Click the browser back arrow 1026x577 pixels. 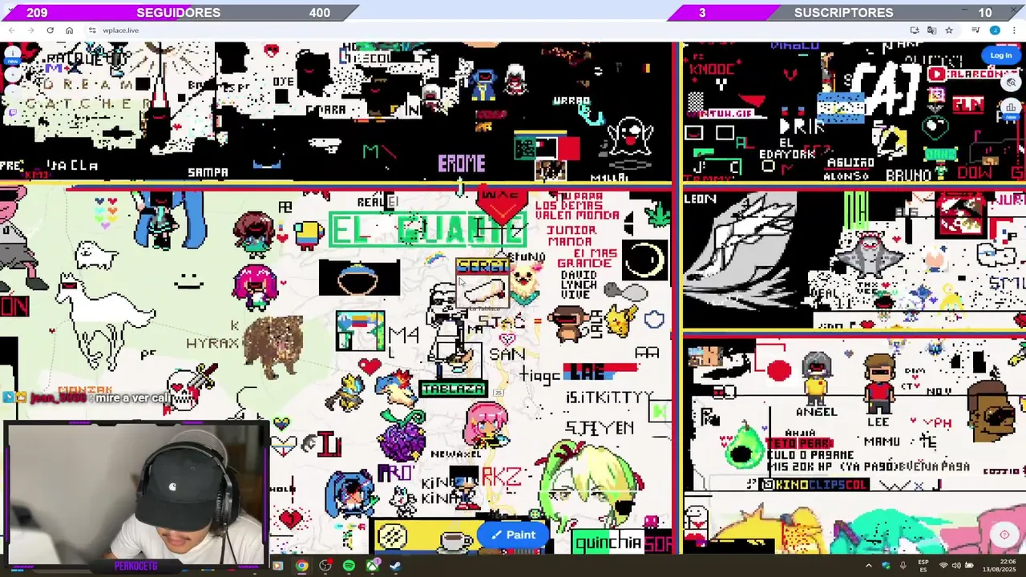pos(12,30)
